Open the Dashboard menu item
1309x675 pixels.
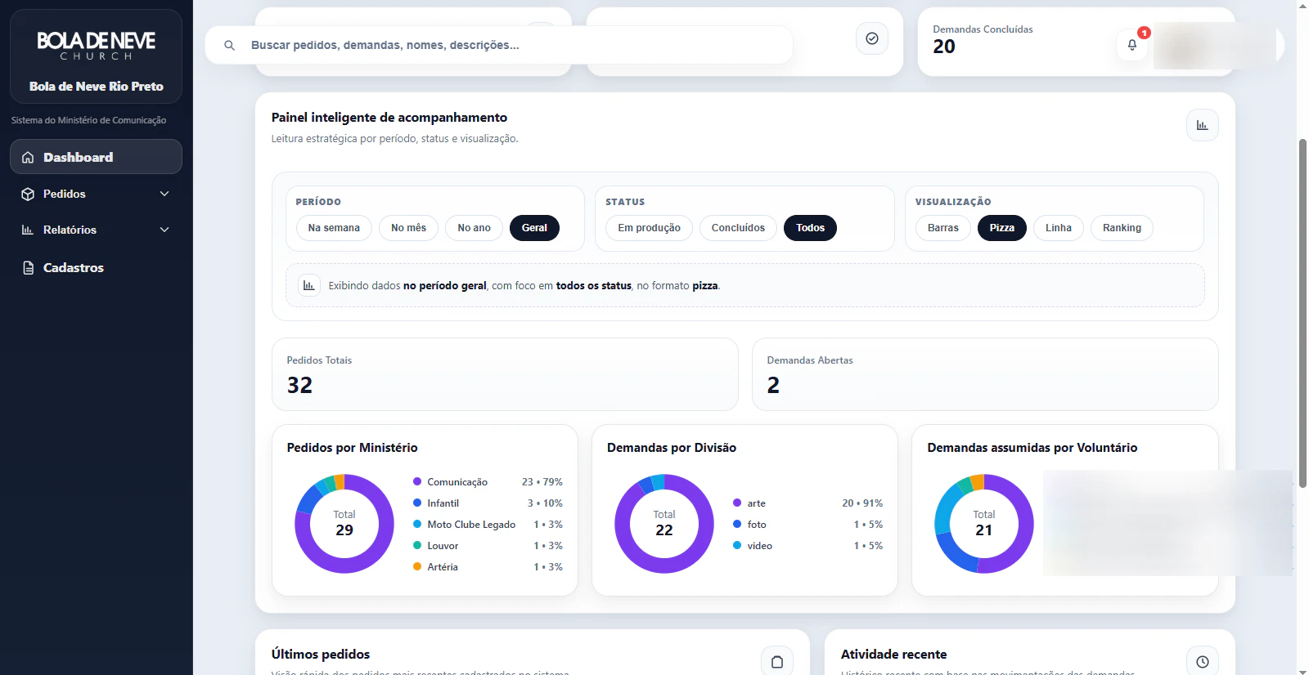(x=96, y=157)
